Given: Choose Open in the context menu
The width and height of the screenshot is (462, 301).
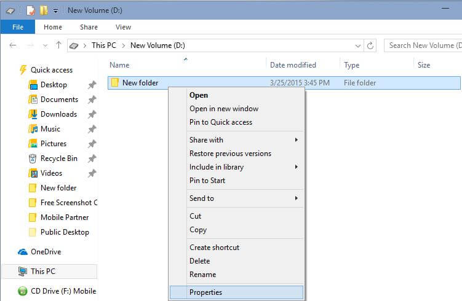Looking at the screenshot, I should [x=237, y=95].
